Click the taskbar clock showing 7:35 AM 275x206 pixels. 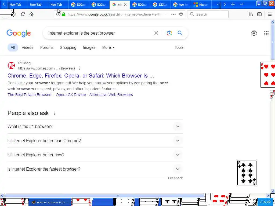265,202
